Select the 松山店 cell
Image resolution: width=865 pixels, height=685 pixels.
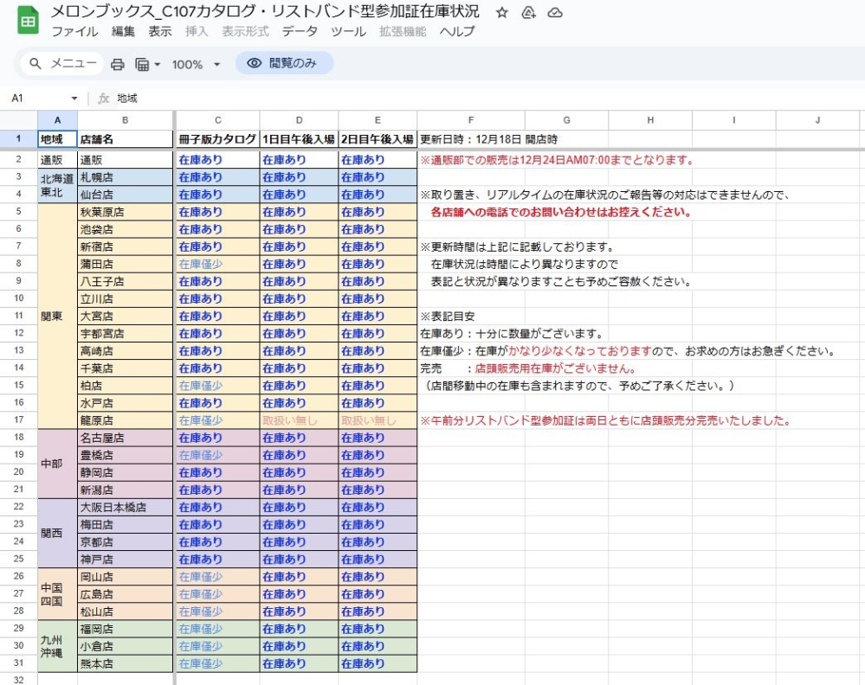pyautogui.click(x=126, y=611)
